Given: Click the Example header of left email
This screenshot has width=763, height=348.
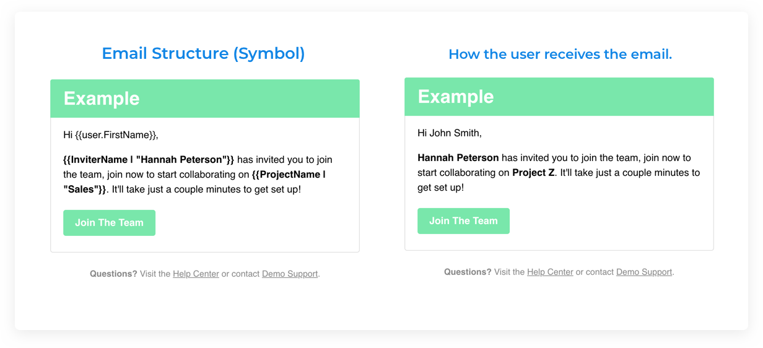Looking at the screenshot, I should 205,98.
